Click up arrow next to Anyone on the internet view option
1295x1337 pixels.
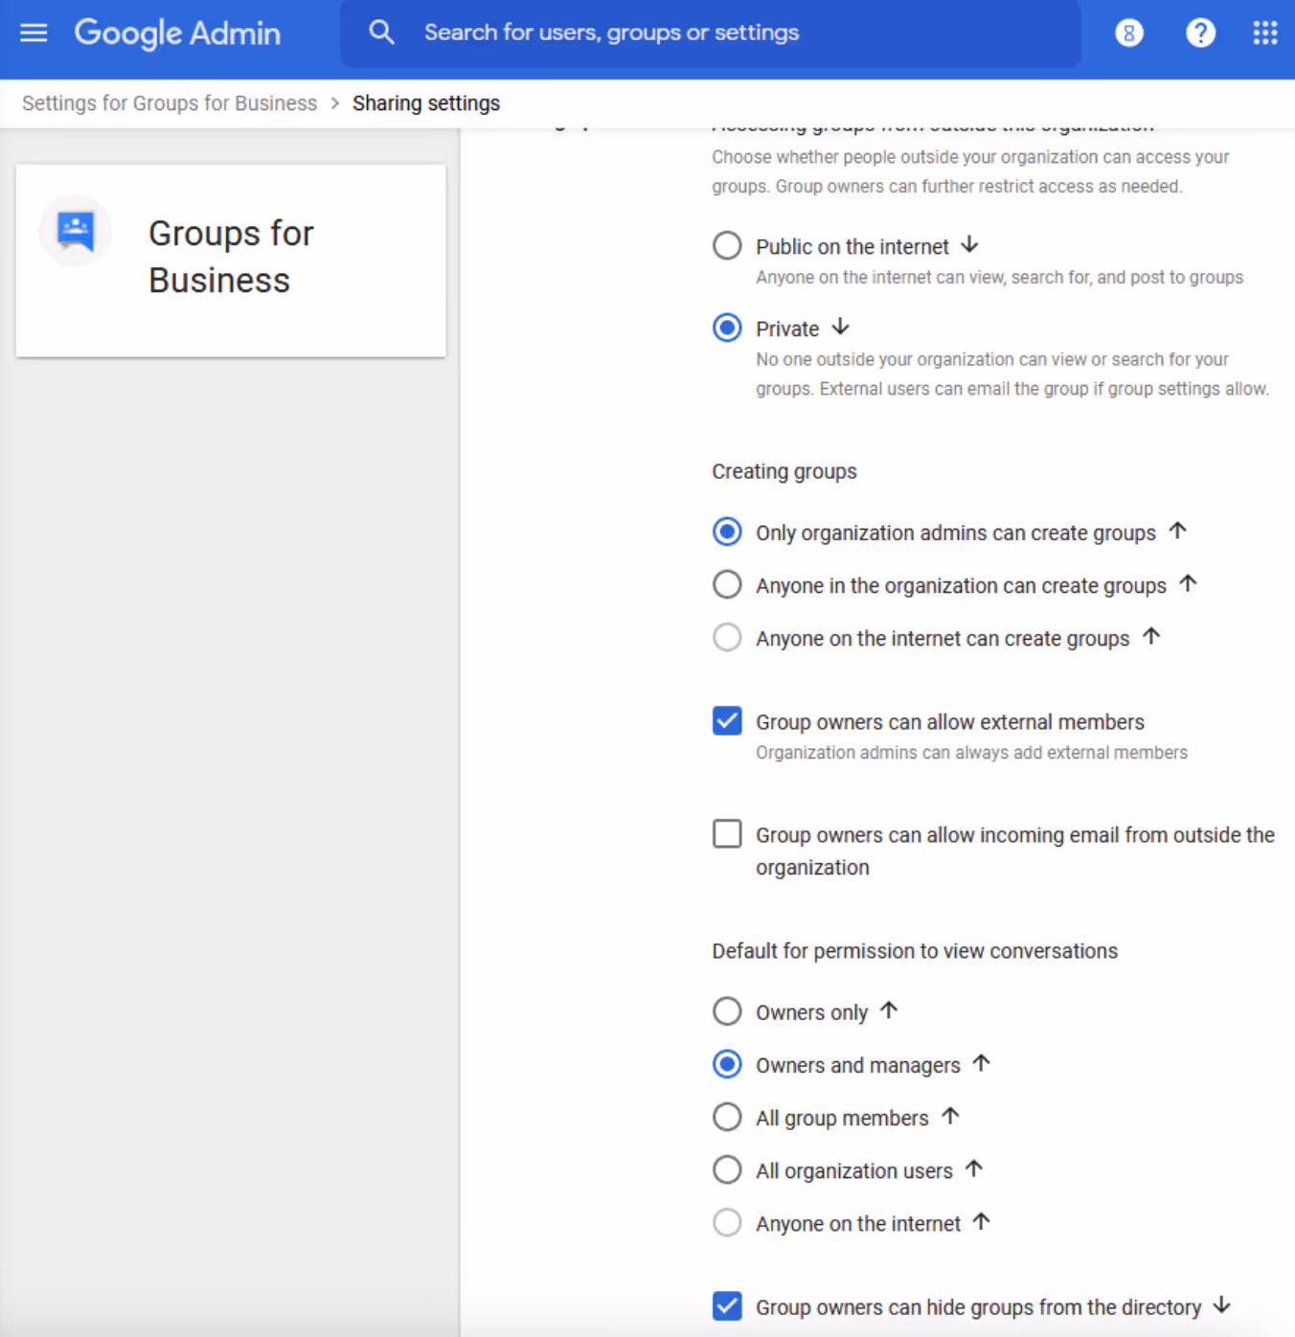point(981,1221)
